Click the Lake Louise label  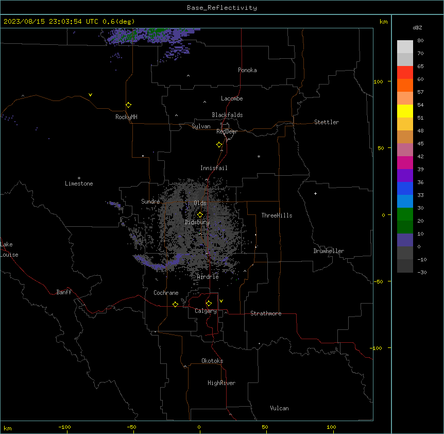coord(9,249)
